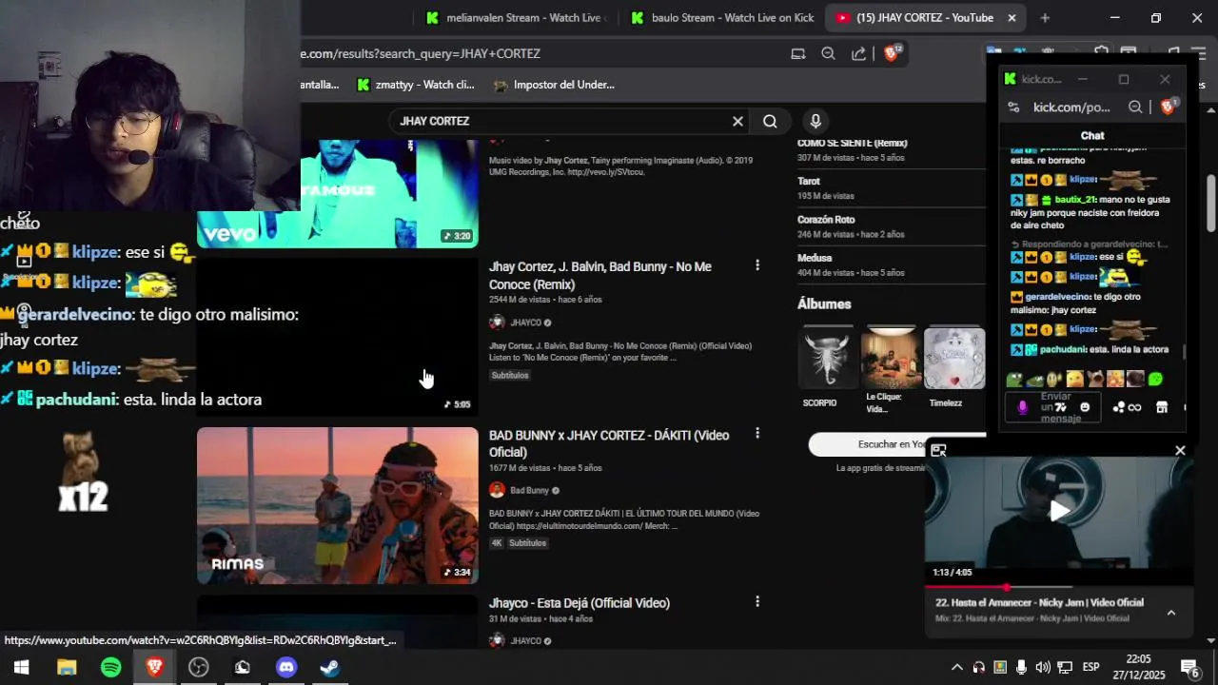1218x685 pixels.
Task: Select green Pepe emote in Kick quick emotes
Action: point(1014,380)
